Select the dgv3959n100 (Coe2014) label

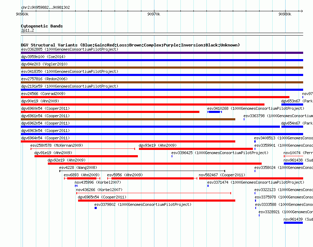43,57
